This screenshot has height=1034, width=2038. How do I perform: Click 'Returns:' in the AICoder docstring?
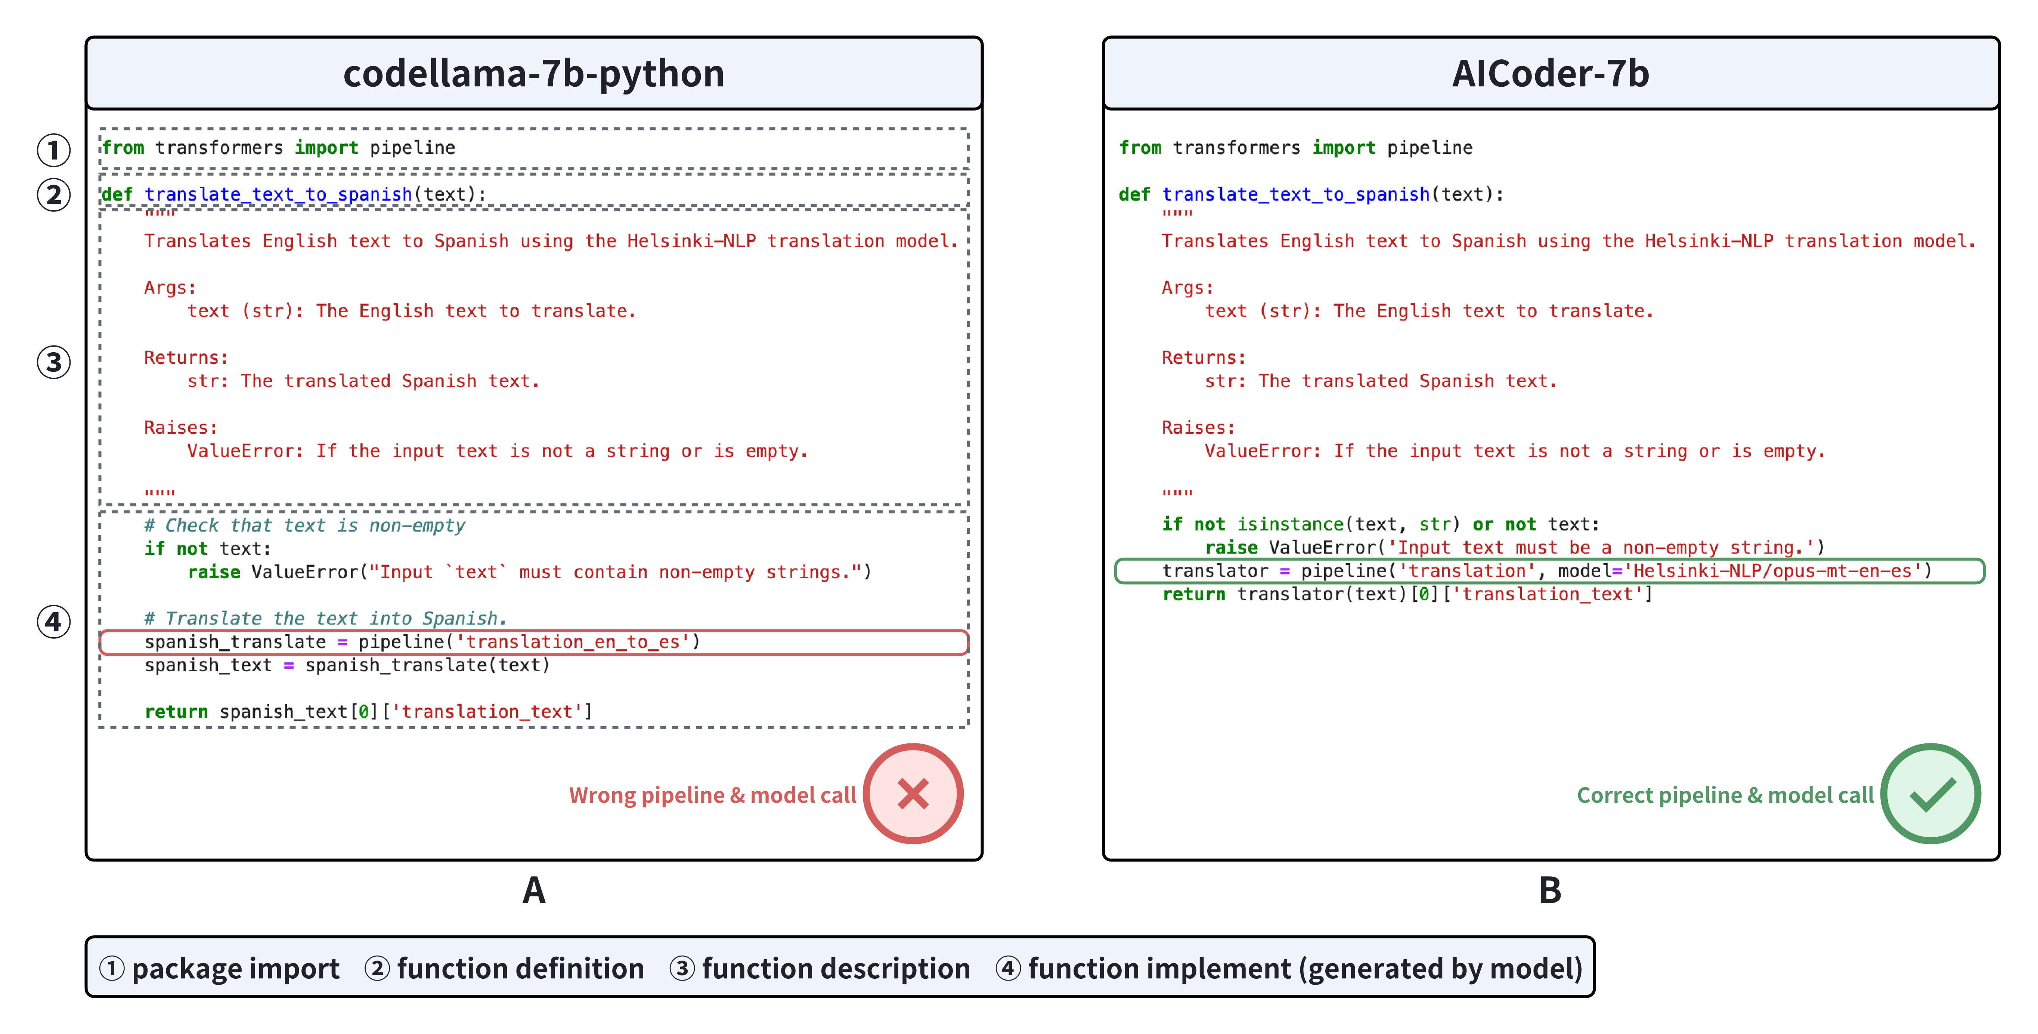pos(1203,357)
